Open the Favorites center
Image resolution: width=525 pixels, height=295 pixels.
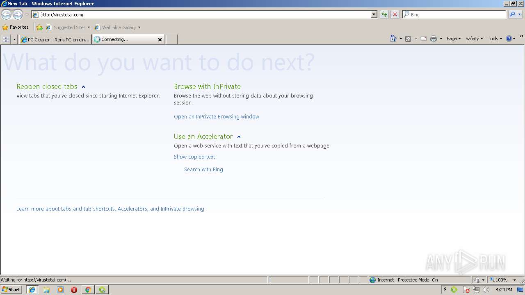pyautogui.click(x=16, y=27)
